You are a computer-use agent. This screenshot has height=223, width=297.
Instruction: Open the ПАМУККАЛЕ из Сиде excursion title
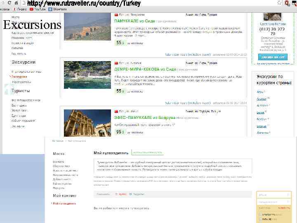(134, 21)
